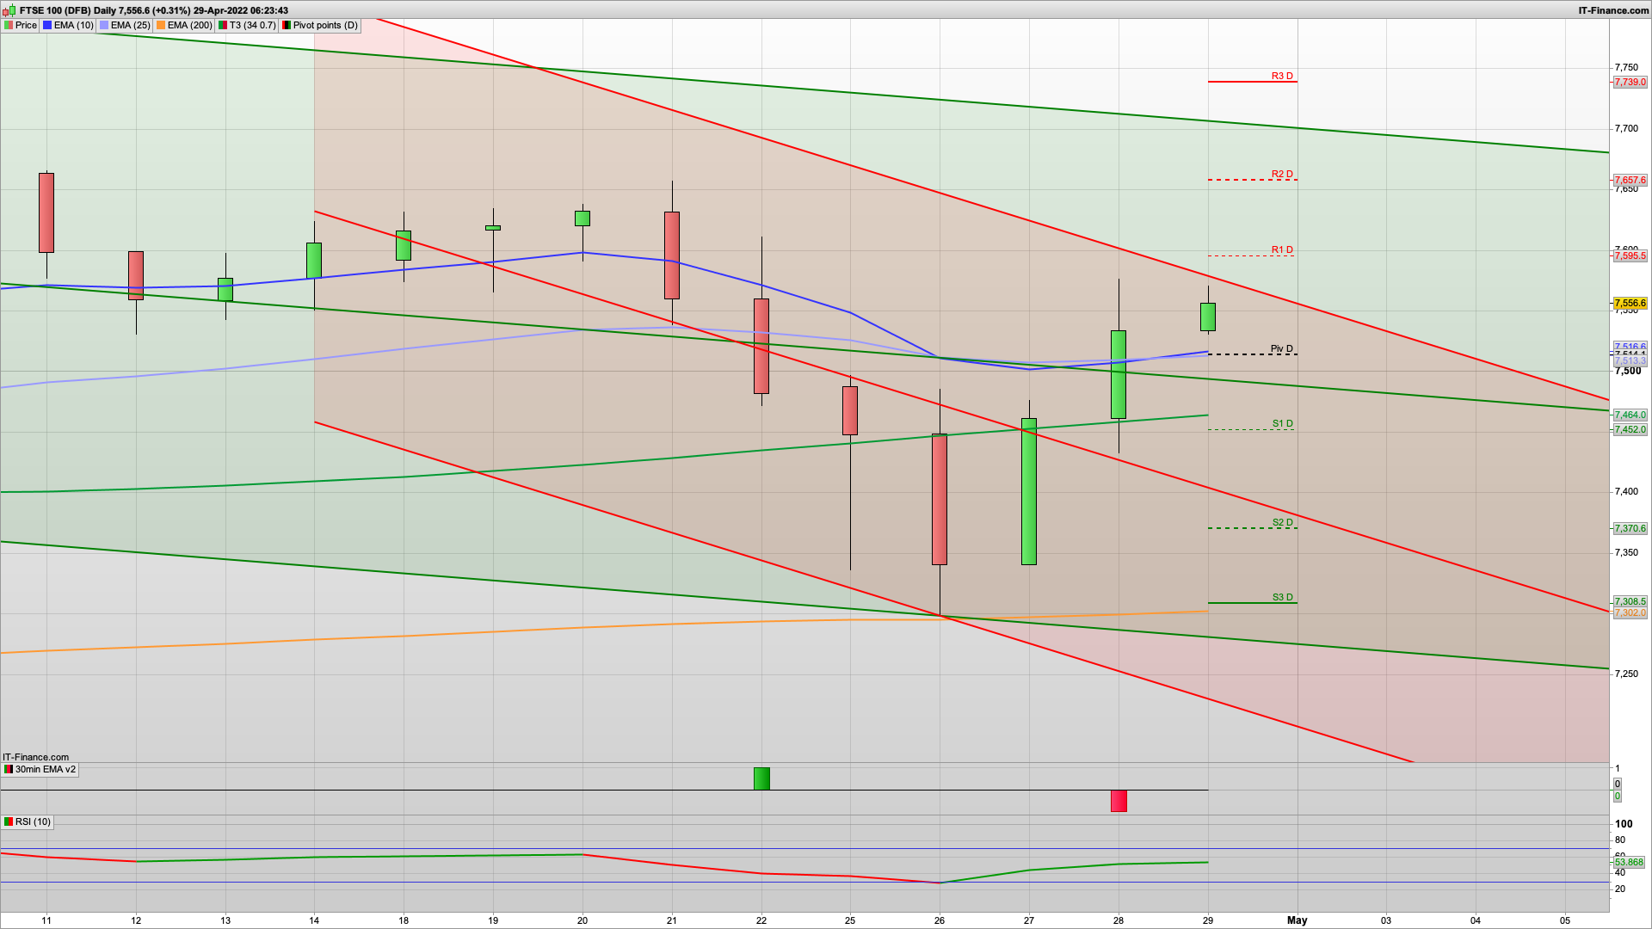Click the S3 D pivot level label
The image size is (1652, 929).
pos(1282,597)
